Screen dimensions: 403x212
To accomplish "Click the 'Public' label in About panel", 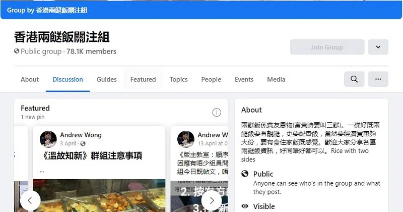I will pyautogui.click(x=263, y=174).
